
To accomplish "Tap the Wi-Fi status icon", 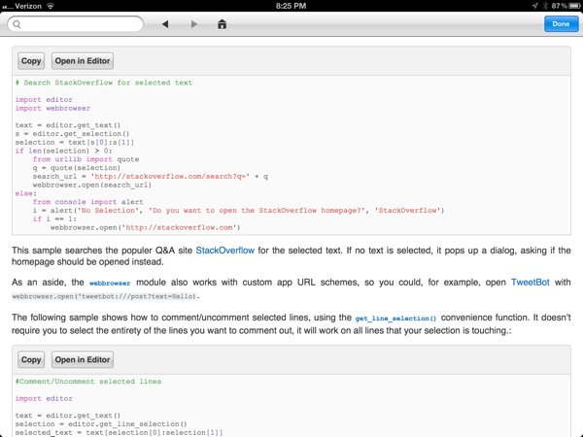I will pyautogui.click(x=51, y=6).
